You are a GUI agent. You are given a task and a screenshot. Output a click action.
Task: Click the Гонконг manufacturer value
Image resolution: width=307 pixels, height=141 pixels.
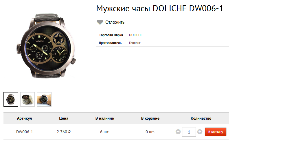[x=135, y=43]
